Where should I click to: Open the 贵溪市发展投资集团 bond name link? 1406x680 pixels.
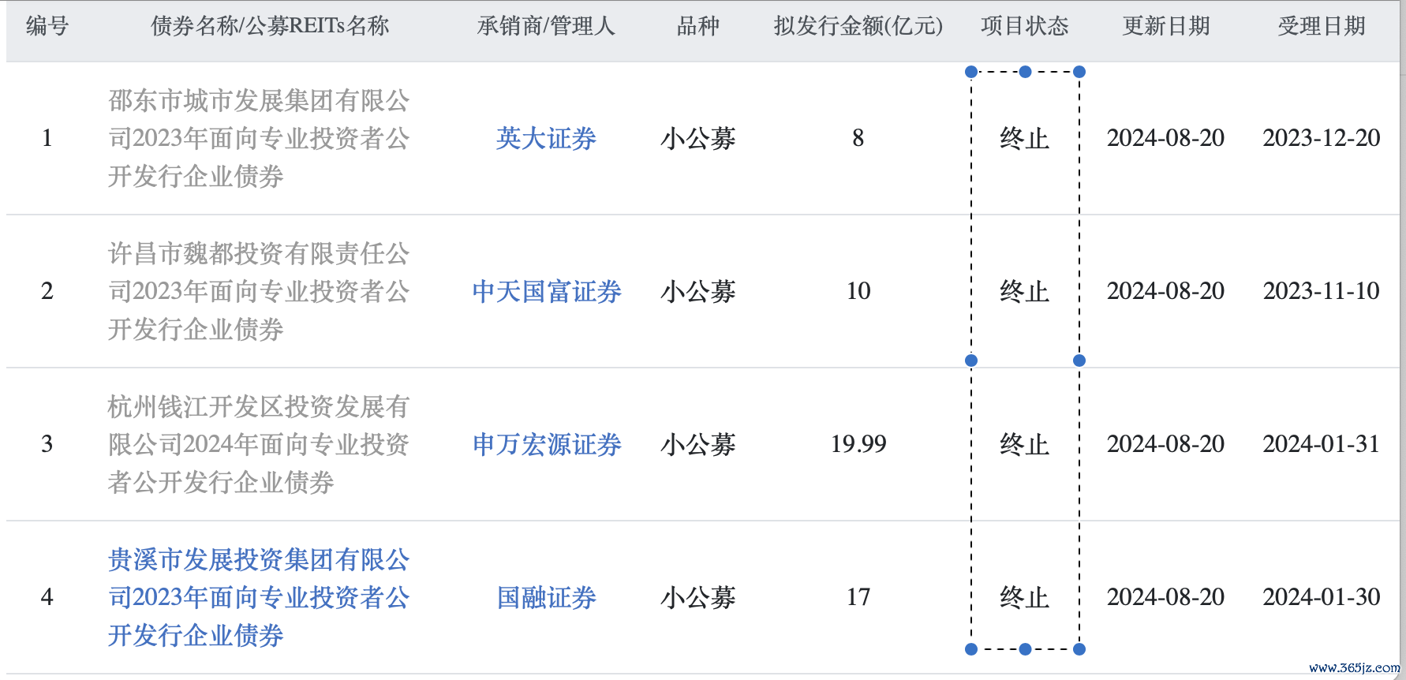click(259, 598)
